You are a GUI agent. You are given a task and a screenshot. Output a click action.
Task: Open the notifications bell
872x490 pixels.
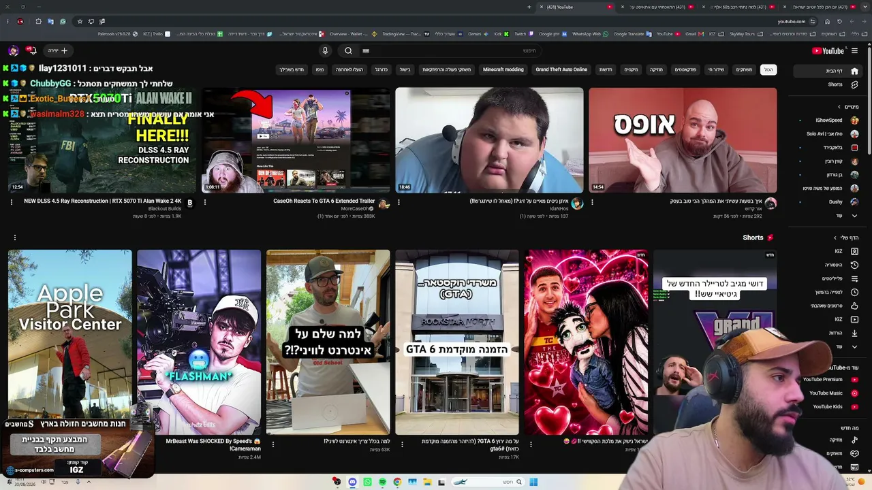[31, 50]
